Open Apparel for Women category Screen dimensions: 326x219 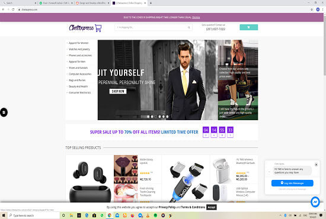pyautogui.click(x=79, y=43)
